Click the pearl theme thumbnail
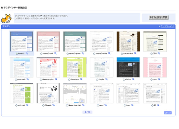Screen dimensions: 179x129 pyautogui.click(x=102, y=93)
